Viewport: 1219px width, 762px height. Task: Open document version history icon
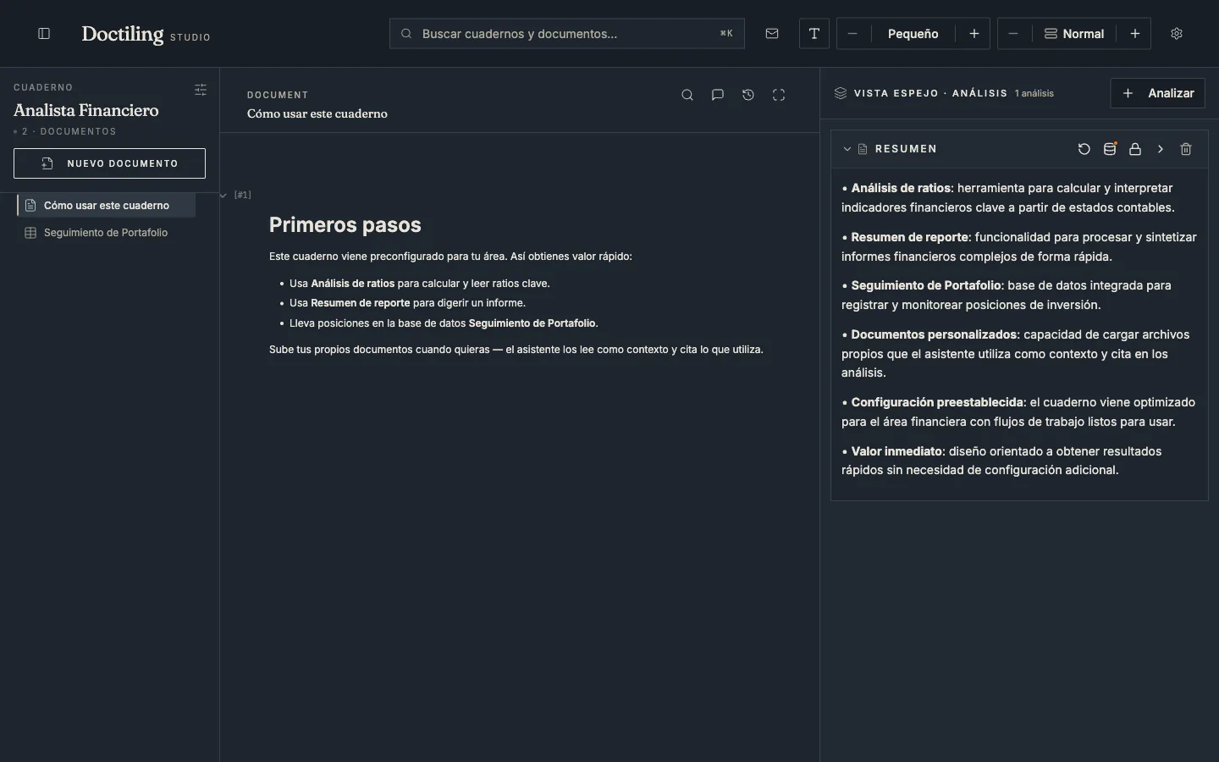[748, 95]
